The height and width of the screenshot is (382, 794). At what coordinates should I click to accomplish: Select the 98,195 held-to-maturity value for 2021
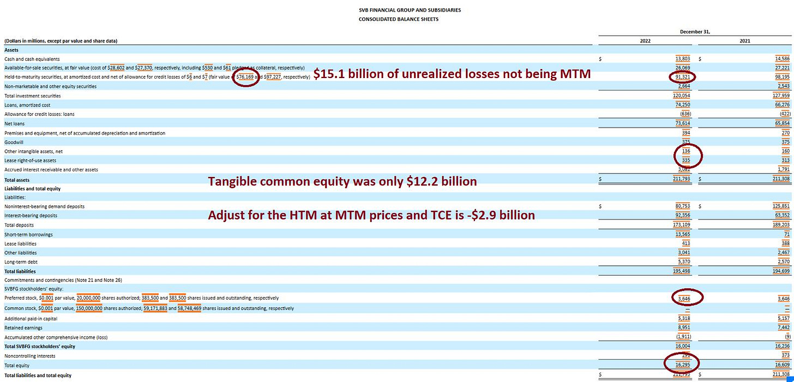pos(782,77)
